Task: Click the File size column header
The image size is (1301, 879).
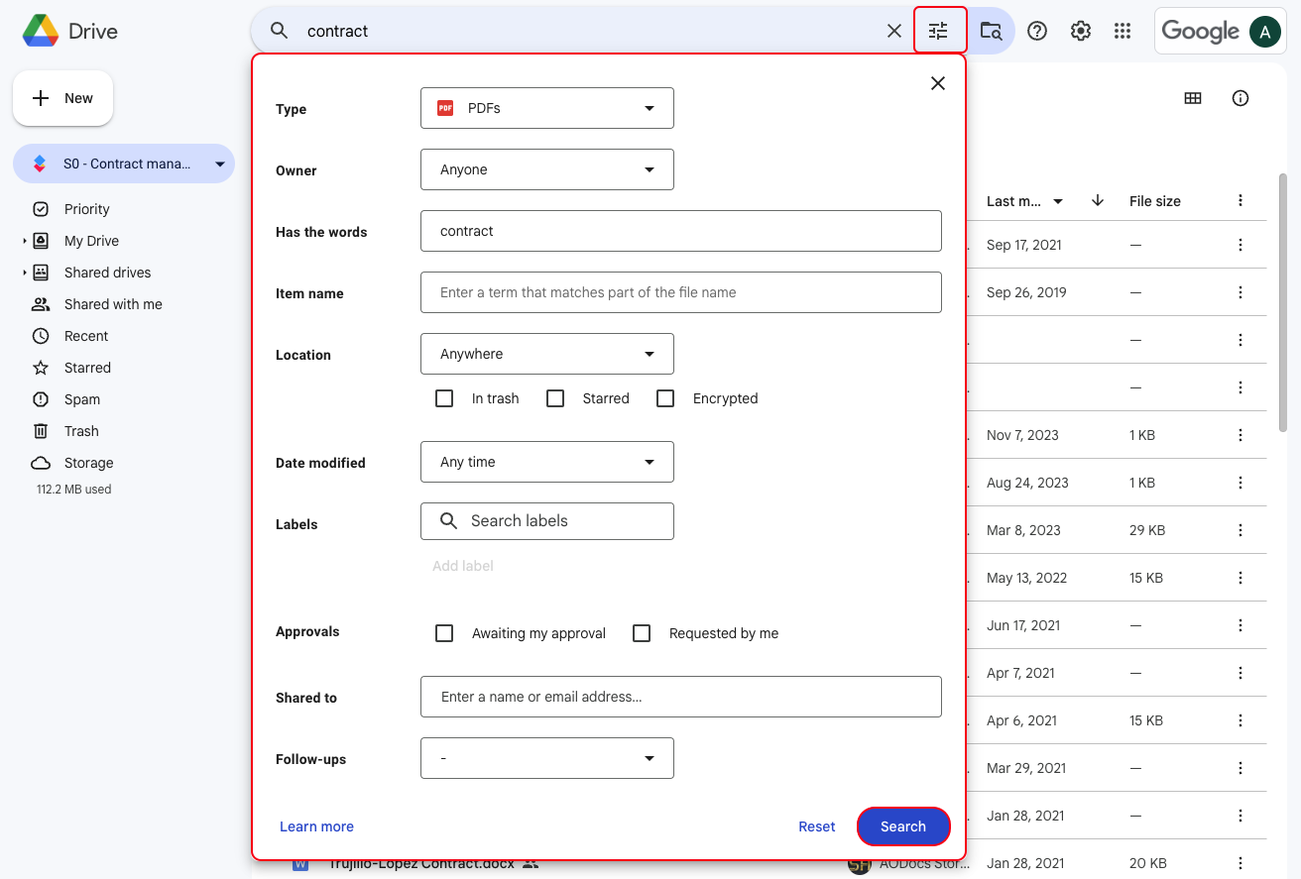Action: [x=1155, y=201]
